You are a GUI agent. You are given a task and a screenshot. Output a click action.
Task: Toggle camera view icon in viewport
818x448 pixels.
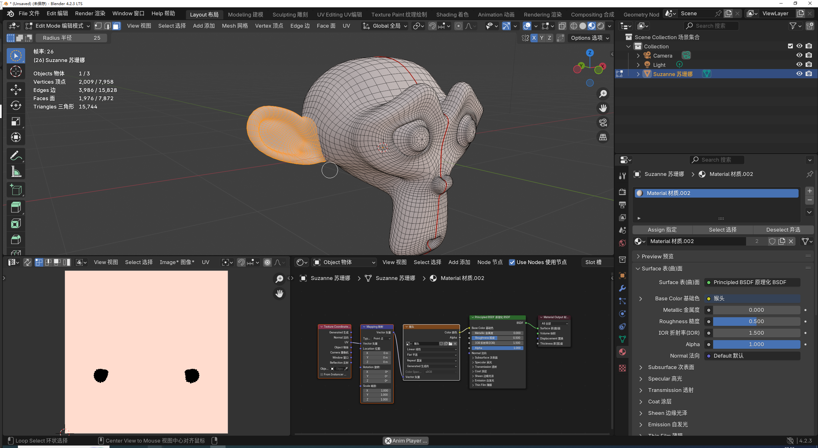[x=603, y=123]
